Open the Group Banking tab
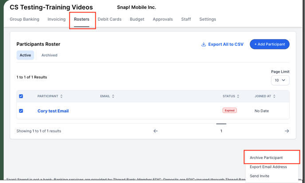The image size is (305, 183). (x=24, y=19)
